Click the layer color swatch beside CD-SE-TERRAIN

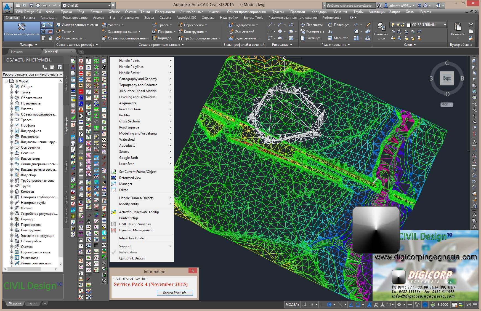pyautogui.click(x=409, y=25)
